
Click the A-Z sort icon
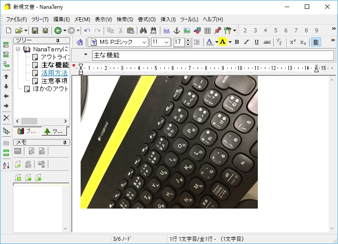pos(6,165)
